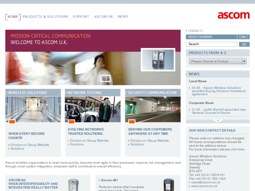Open the Ascom i62 promo heading
The width and height of the screenshot is (255, 191).
(33, 184)
